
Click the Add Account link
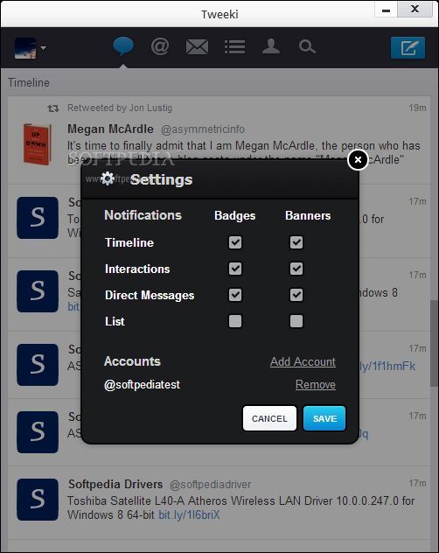(303, 362)
